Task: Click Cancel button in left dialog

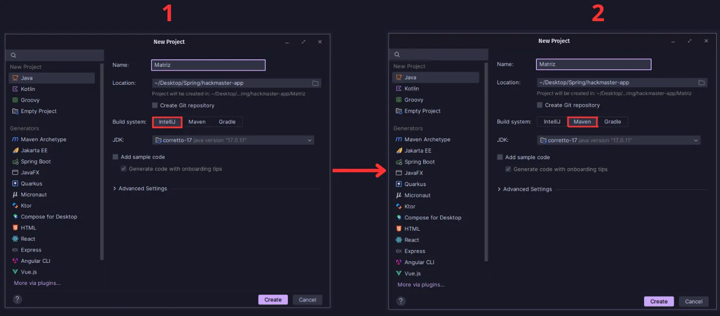Action: pos(308,300)
